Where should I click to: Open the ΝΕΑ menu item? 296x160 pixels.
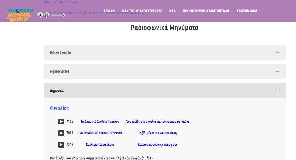point(173,11)
